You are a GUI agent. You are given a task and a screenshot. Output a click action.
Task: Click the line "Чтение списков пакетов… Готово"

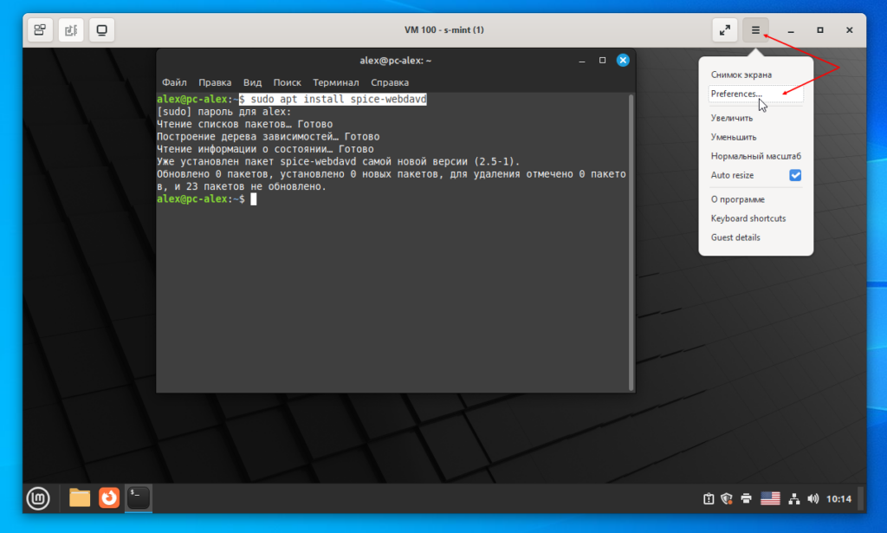pos(244,124)
